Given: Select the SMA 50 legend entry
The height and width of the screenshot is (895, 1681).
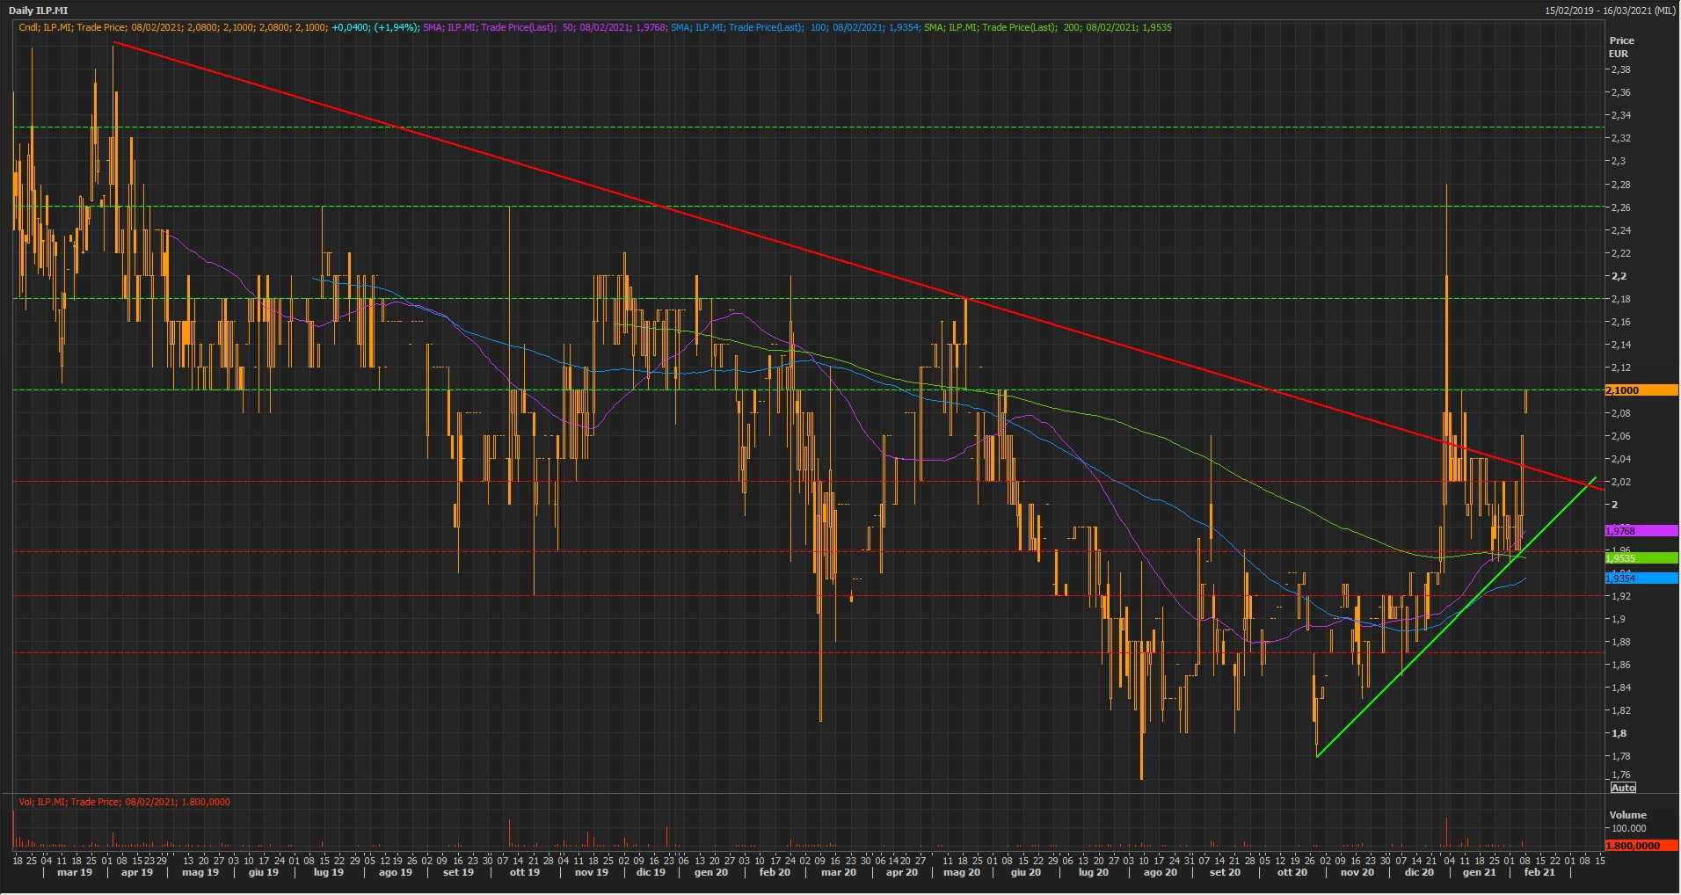Looking at the screenshot, I should [x=545, y=27].
